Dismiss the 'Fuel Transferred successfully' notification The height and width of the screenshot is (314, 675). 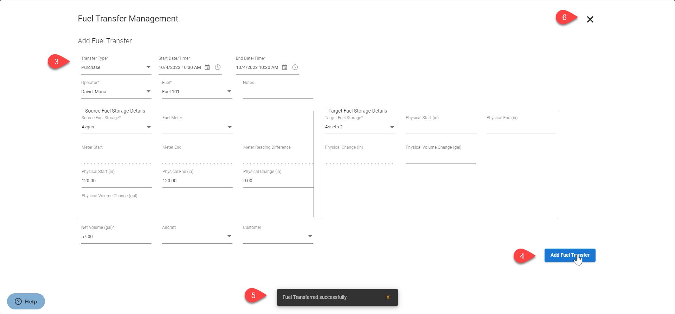(388, 297)
